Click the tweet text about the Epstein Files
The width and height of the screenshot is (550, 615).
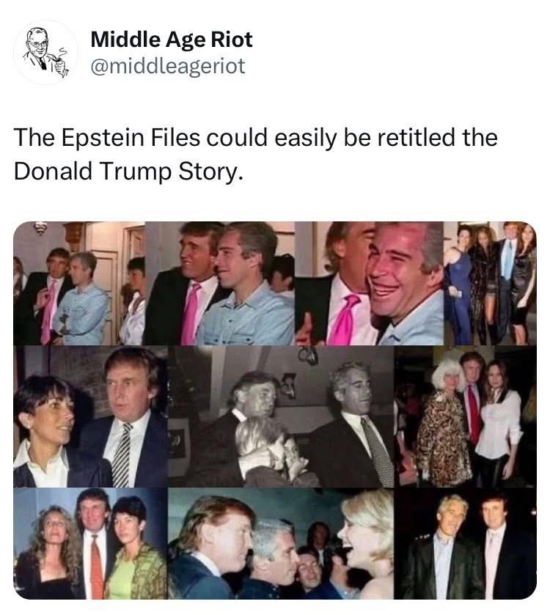[x=255, y=154]
